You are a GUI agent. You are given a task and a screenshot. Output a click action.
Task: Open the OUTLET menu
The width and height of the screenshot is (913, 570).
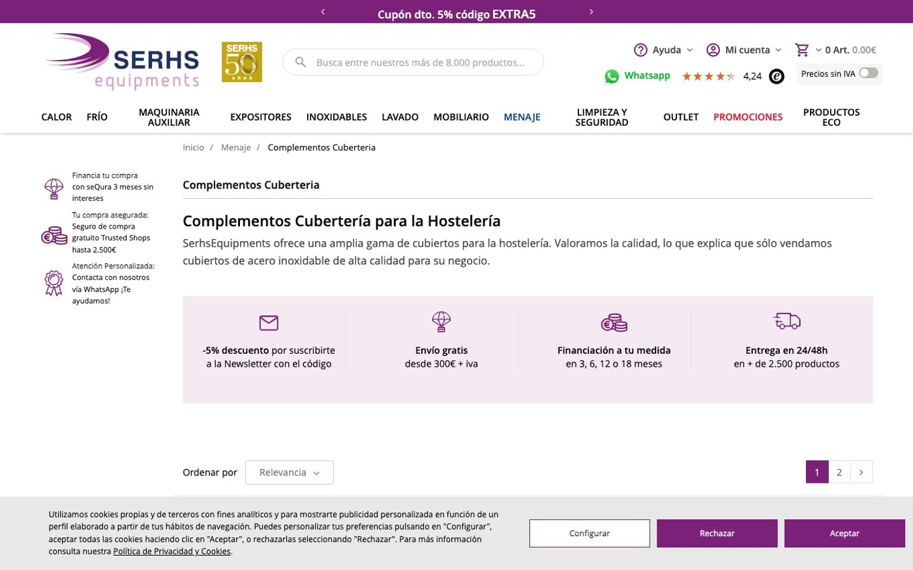681,117
